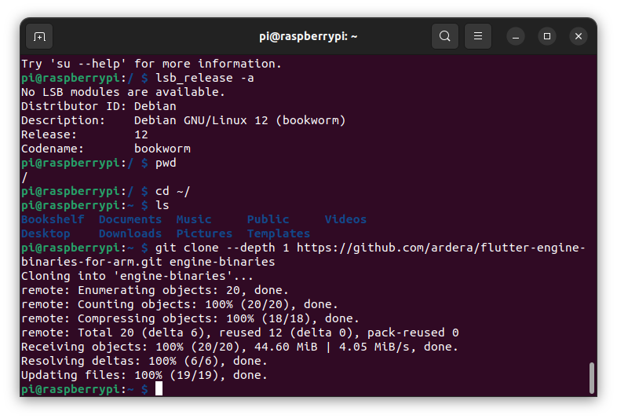Click the Desktop directory name
617x419 pixels.
tap(46, 233)
